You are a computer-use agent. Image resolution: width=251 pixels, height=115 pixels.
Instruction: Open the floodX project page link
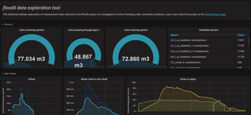[215, 14]
